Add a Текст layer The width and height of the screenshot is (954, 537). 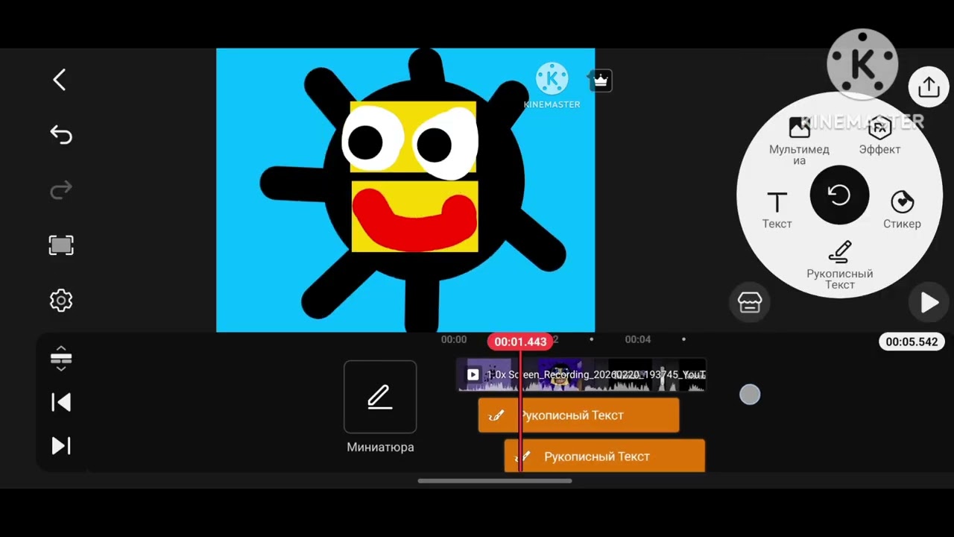click(x=777, y=210)
